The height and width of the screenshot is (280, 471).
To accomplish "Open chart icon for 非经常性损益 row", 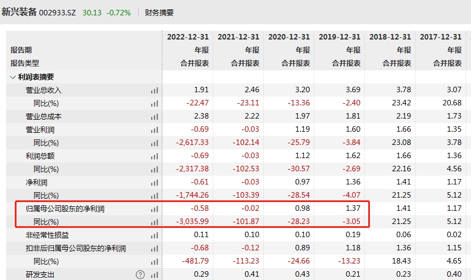I will point(154,236).
